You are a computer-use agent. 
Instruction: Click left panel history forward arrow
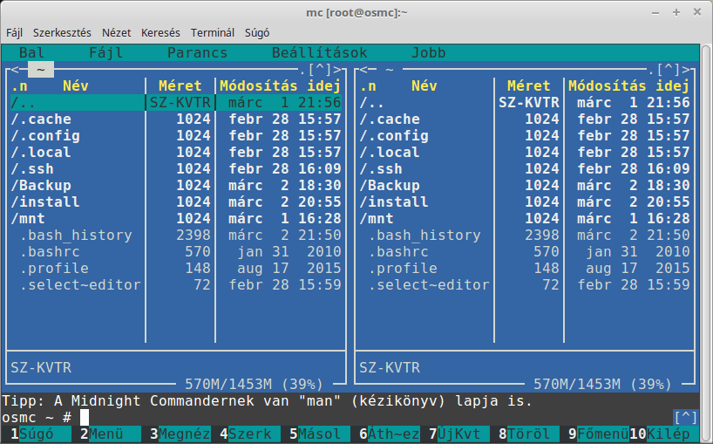337,70
